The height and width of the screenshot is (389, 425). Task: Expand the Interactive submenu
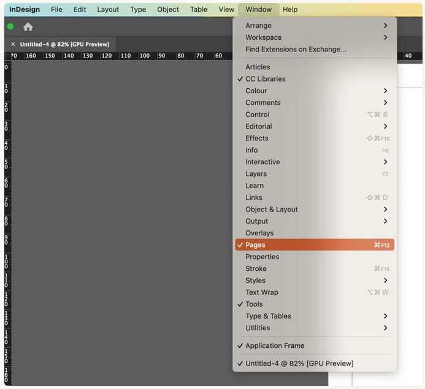315,162
